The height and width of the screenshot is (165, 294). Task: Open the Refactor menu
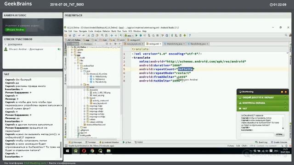tap(106, 31)
